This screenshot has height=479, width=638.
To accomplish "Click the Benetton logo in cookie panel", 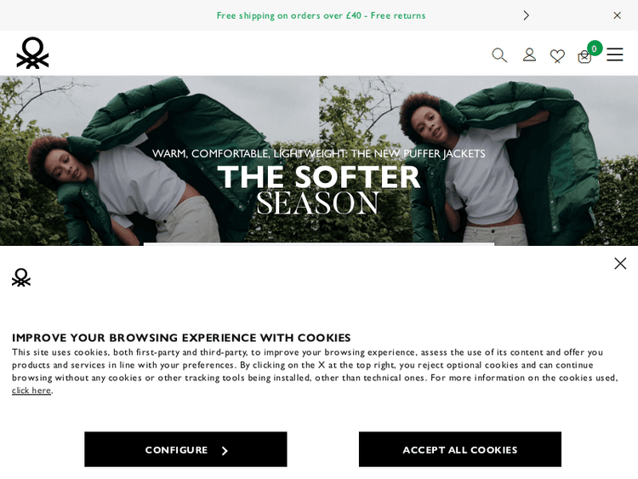I will tap(21, 277).
